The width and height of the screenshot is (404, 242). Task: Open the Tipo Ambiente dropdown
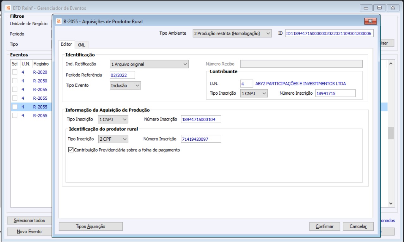[232, 33]
